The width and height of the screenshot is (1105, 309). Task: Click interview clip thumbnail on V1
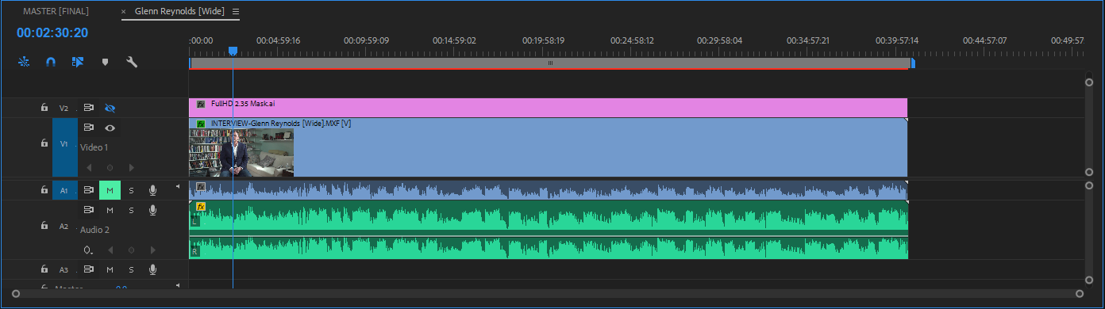click(x=241, y=152)
